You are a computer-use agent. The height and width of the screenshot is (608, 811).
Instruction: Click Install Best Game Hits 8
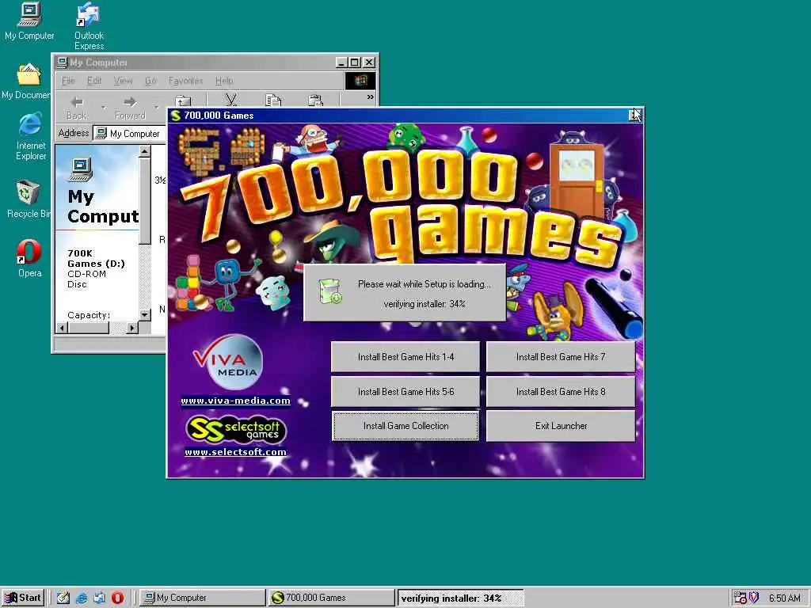(561, 391)
